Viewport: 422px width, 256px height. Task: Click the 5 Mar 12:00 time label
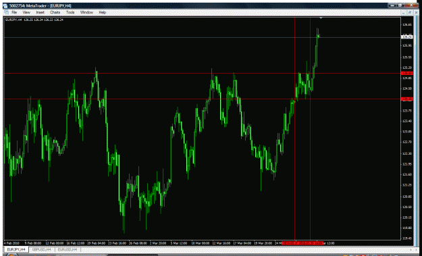[x=179, y=243]
